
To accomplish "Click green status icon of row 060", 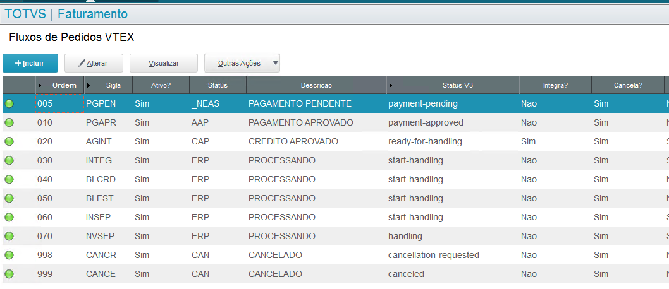I will click(x=9, y=217).
